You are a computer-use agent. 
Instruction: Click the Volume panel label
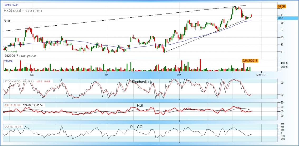click(x=8, y=61)
